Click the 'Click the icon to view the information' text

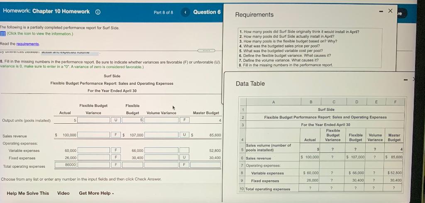tap(40, 34)
